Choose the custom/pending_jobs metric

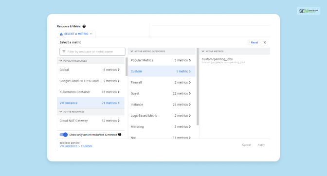[x=223, y=60]
